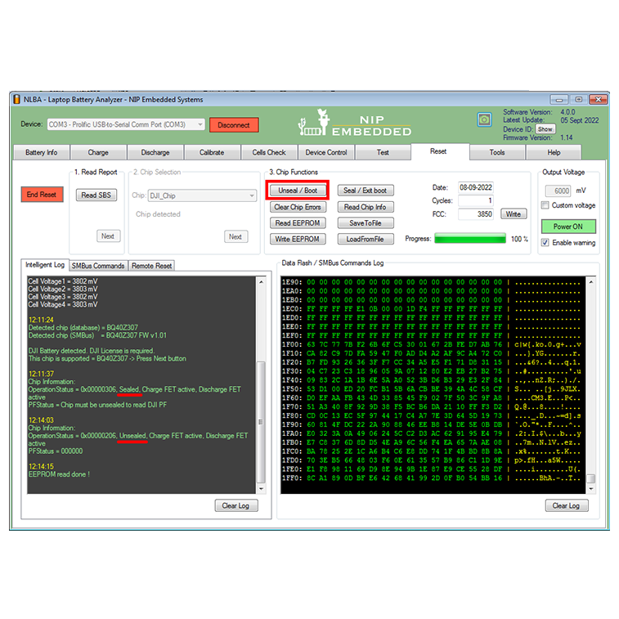Click the Seal / Exit boot button

(366, 191)
